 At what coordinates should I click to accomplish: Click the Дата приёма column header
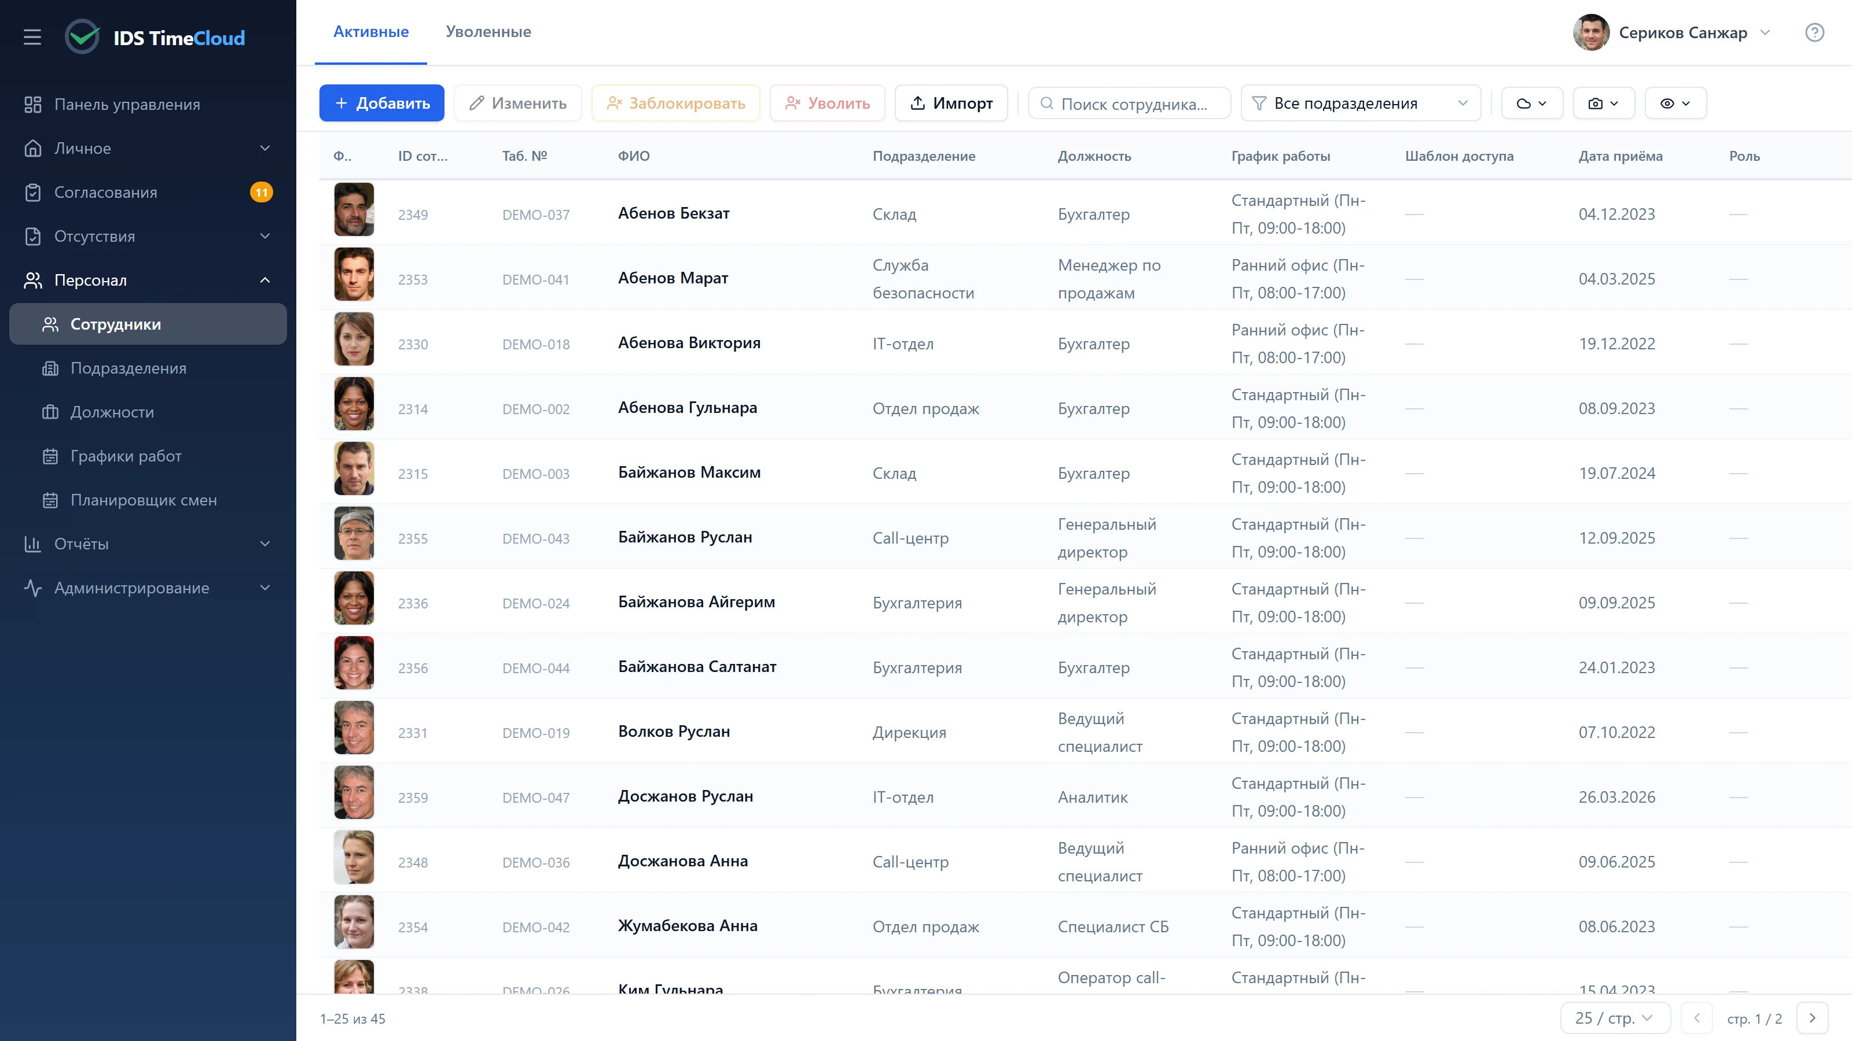[1620, 156]
